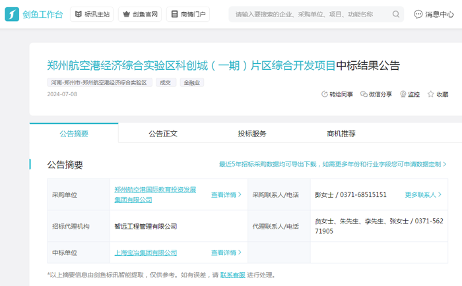Open 消息中心 message center
The width and height of the screenshot is (462, 286).
click(434, 14)
